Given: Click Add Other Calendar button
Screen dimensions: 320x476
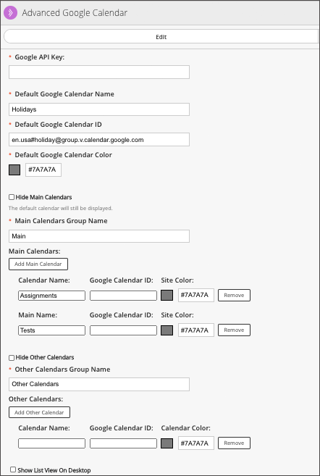Looking at the screenshot, I should click(39, 412).
